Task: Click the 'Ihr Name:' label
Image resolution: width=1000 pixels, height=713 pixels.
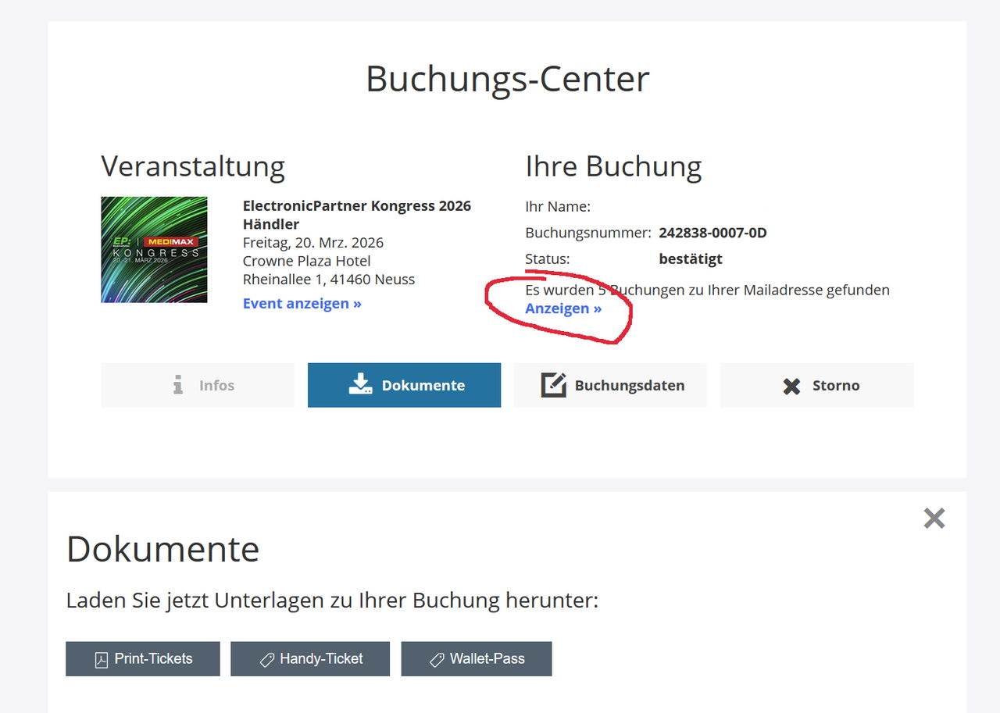Action: click(558, 207)
